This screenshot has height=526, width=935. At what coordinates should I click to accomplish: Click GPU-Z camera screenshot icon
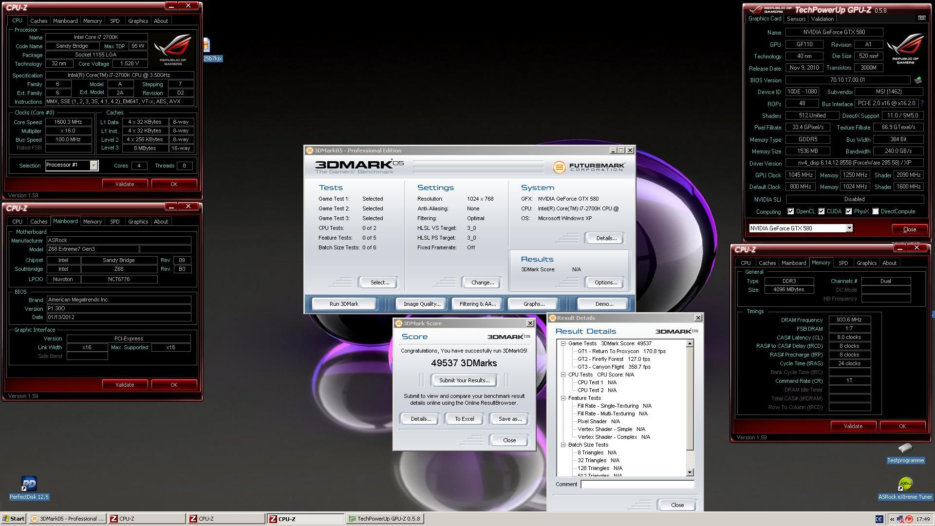pos(921,18)
